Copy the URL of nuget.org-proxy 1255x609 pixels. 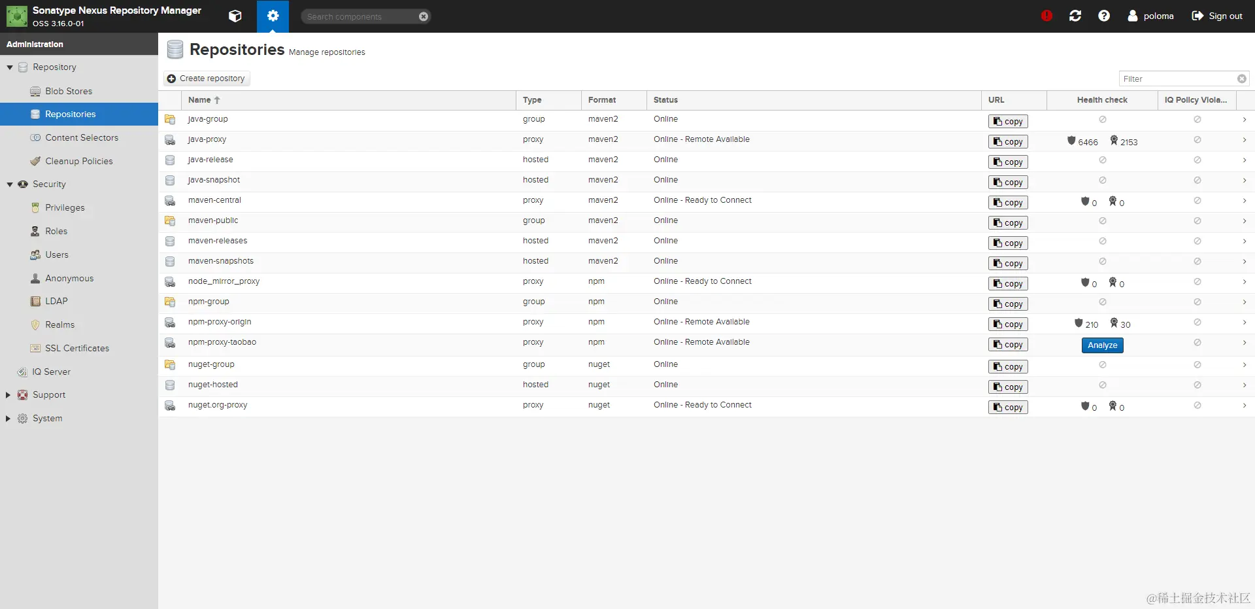[1008, 408]
